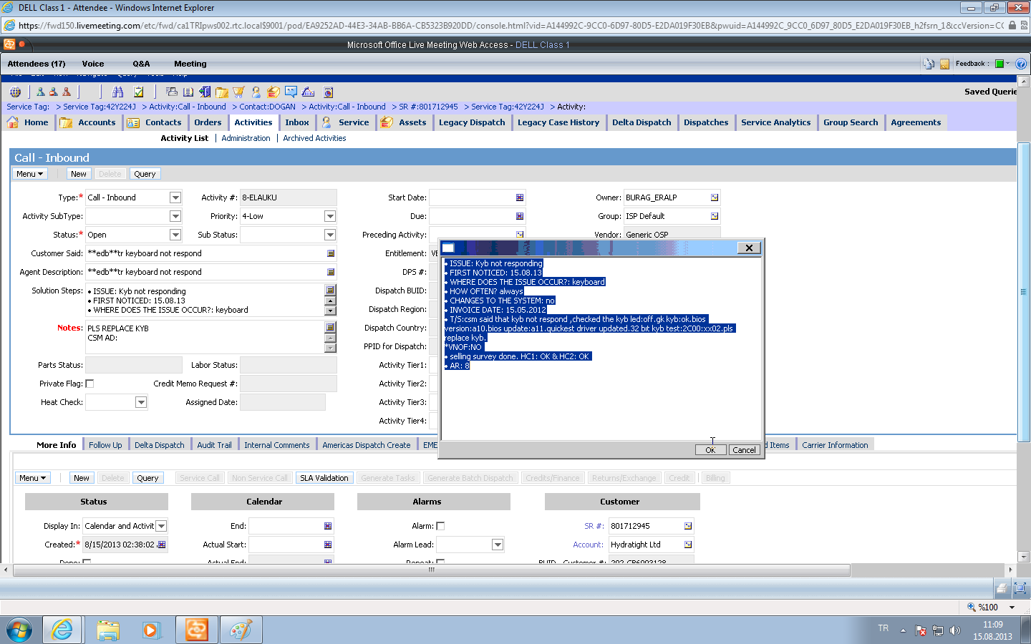Click the speech bubble toolbar icon
Image resolution: width=1031 pixels, height=644 pixels.
pyautogui.click(x=291, y=92)
